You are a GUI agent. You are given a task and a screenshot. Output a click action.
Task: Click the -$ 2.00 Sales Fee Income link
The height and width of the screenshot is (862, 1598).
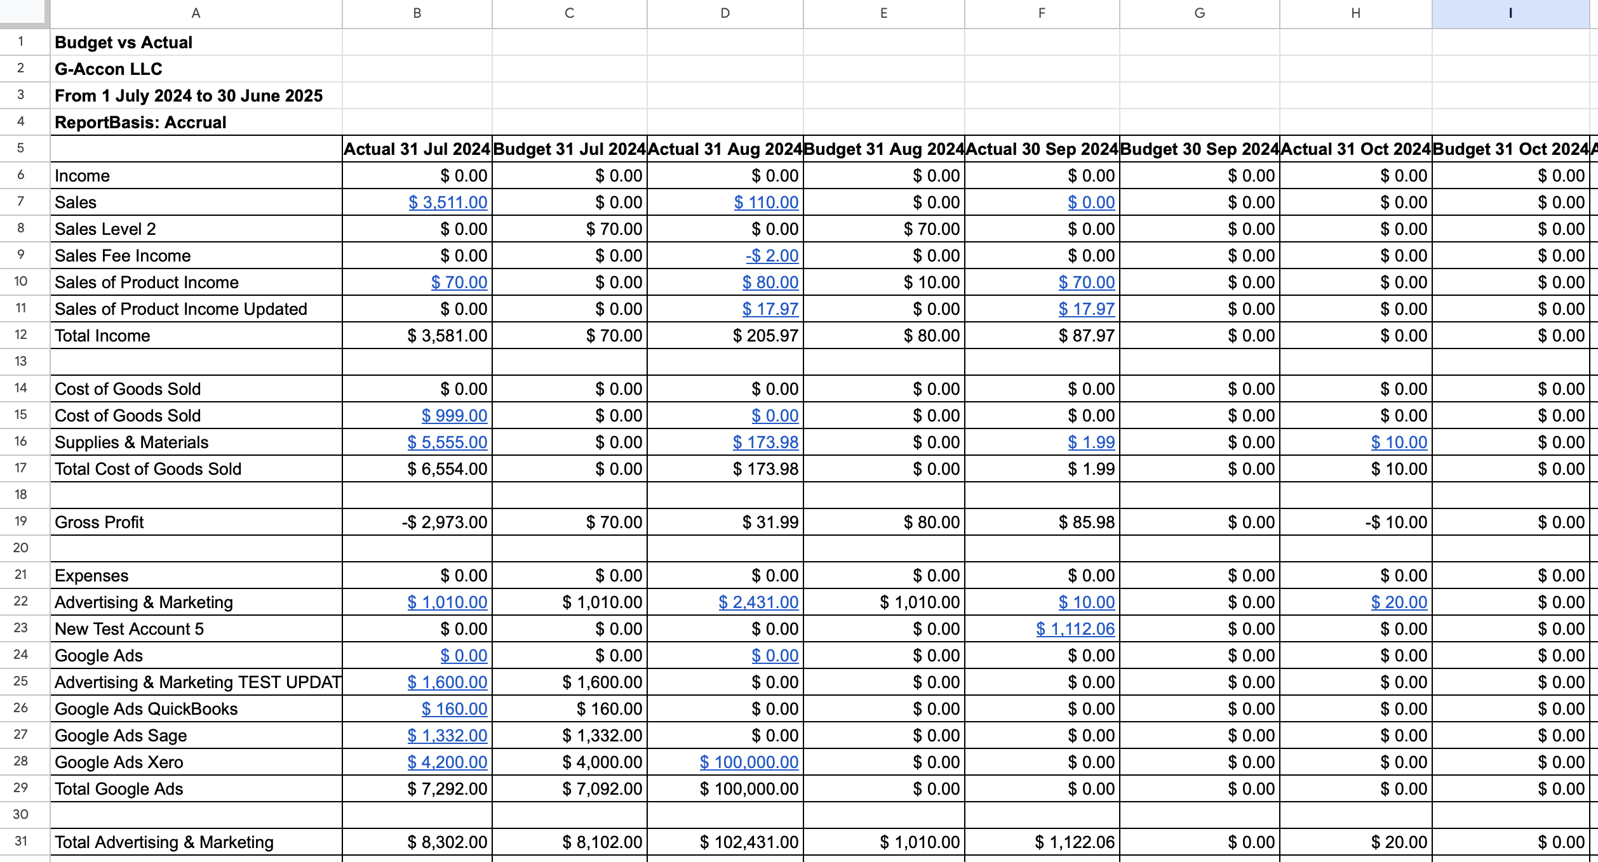pos(772,256)
